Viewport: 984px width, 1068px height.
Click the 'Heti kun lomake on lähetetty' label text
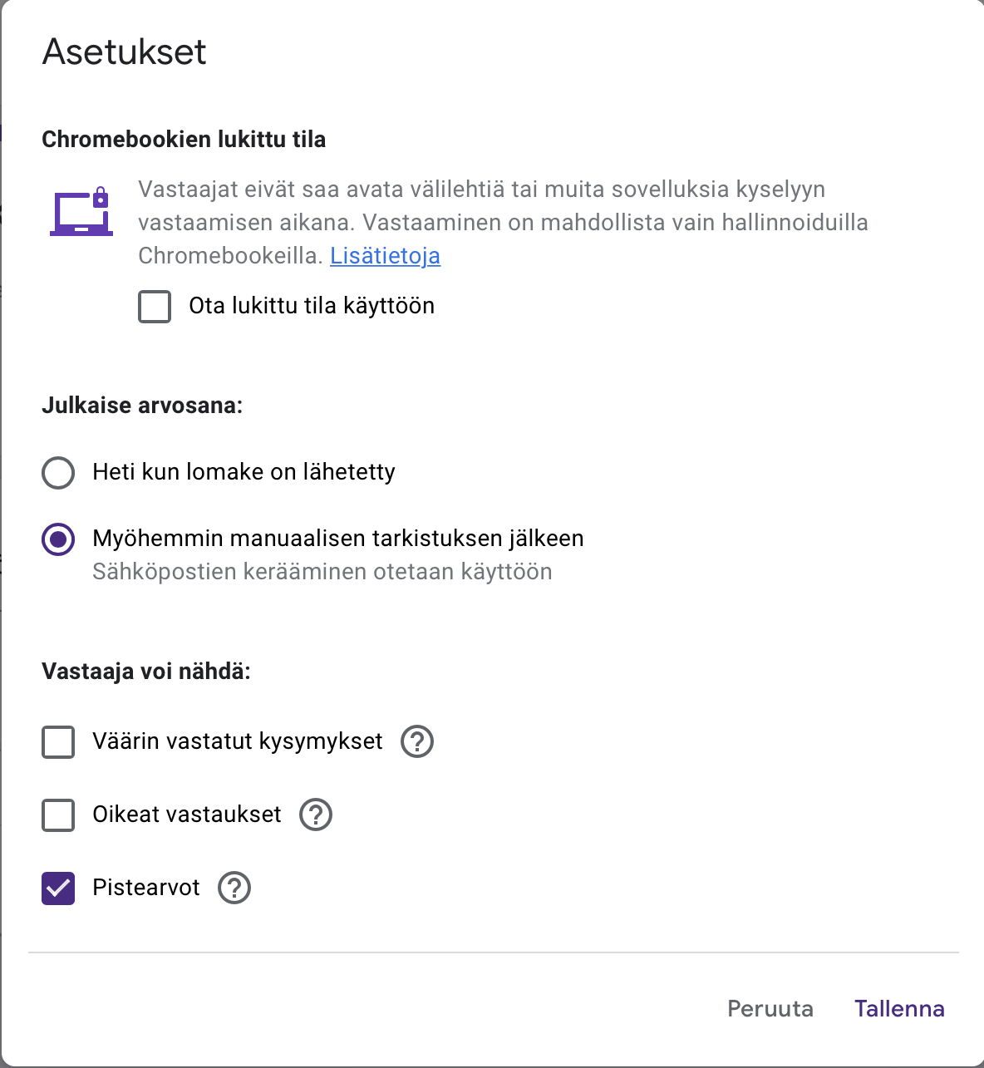244,472
